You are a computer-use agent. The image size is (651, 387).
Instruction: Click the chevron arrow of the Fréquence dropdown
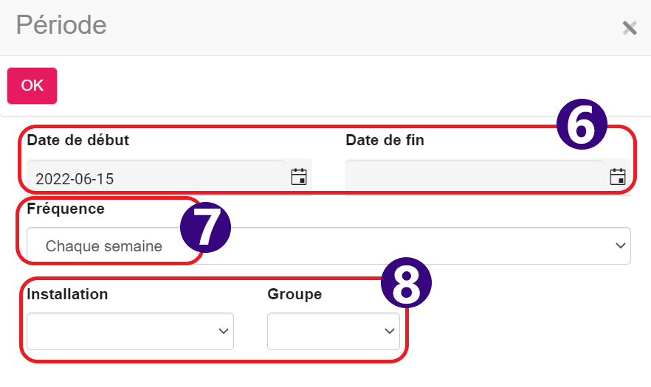tap(620, 245)
